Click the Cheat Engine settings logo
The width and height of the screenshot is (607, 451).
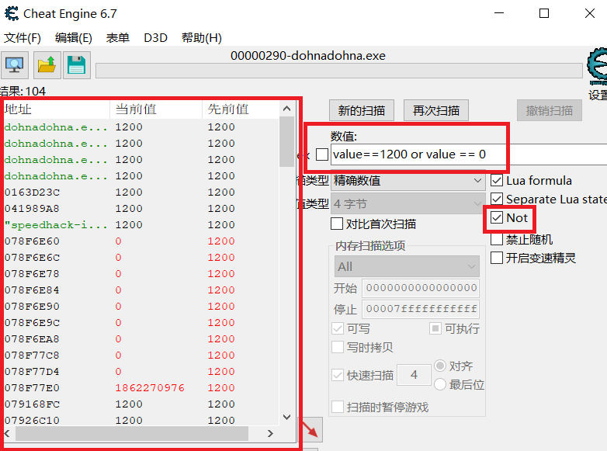point(597,68)
